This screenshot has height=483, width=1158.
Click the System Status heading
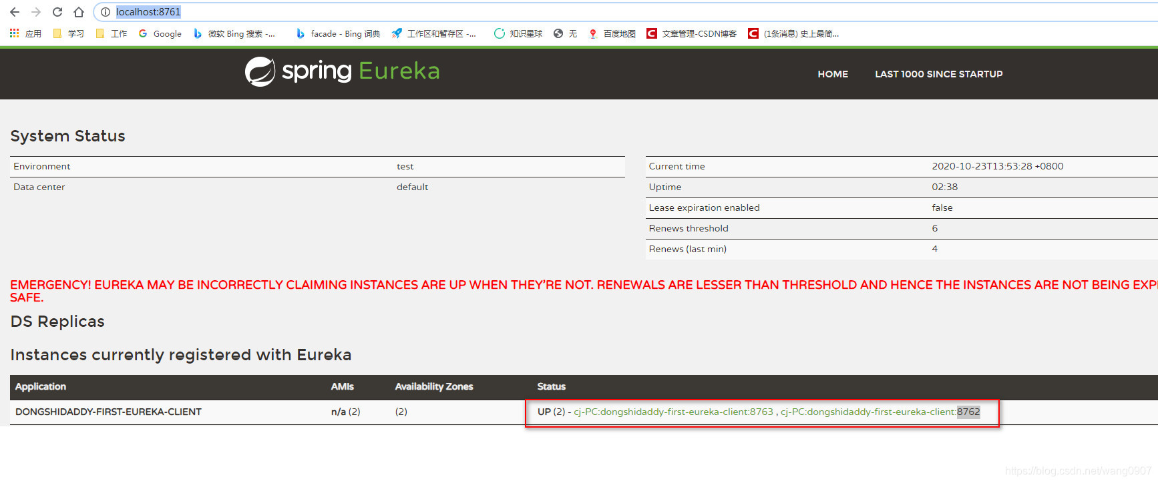click(67, 136)
